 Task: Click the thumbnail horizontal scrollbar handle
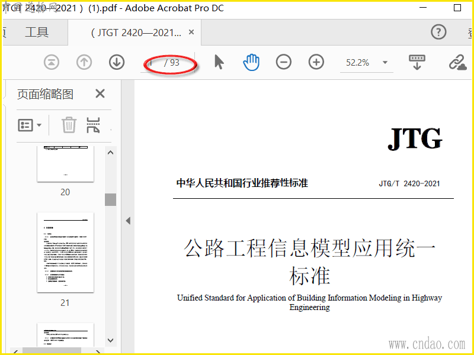click(52, 350)
